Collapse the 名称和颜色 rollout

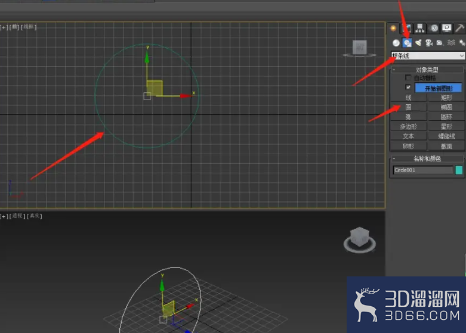tap(427, 158)
